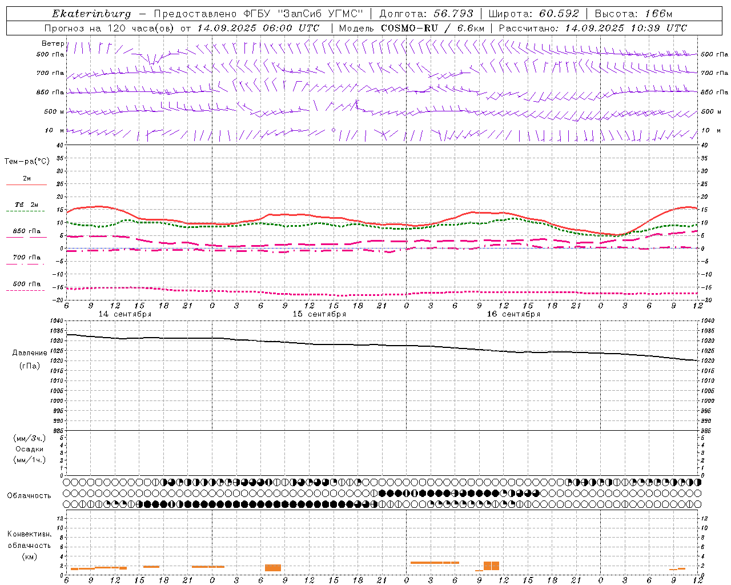The width and height of the screenshot is (731, 585).
Task: Click the "Высота: 166м" header value
Action: click(x=634, y=14)
